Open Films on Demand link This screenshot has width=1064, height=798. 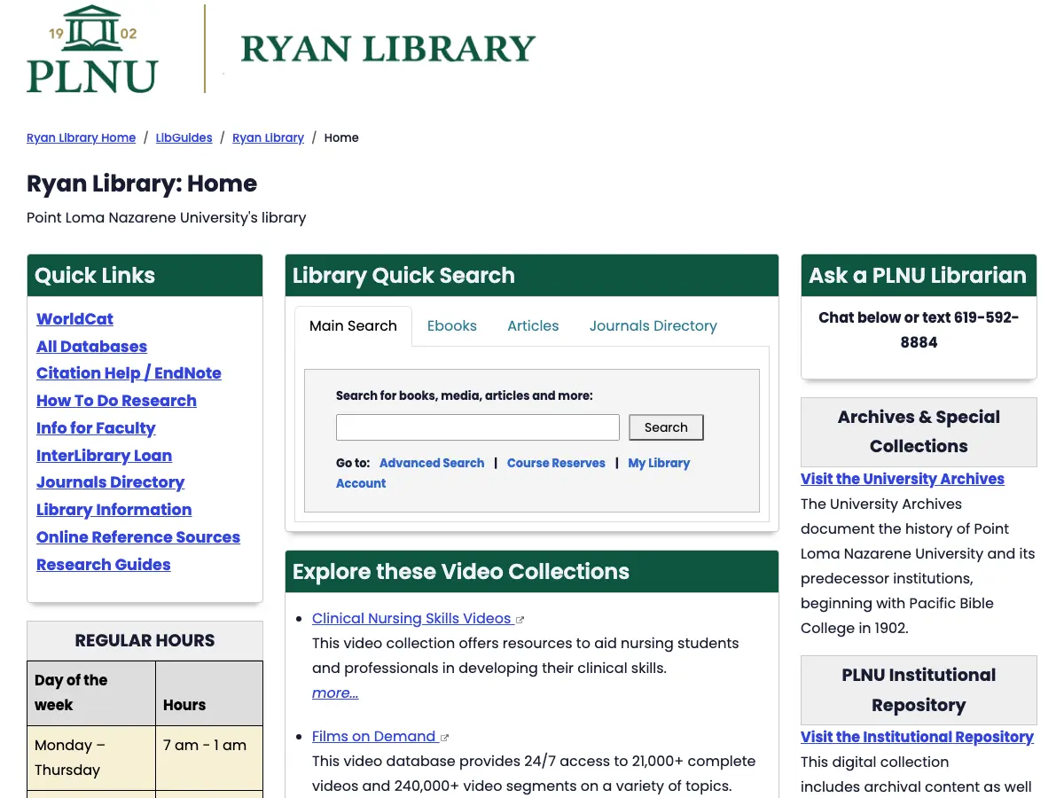pos(373,737)
